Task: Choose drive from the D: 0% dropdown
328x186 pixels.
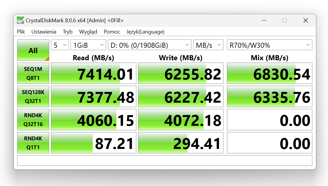Action: pyautogui.click(x=149, y=45)
